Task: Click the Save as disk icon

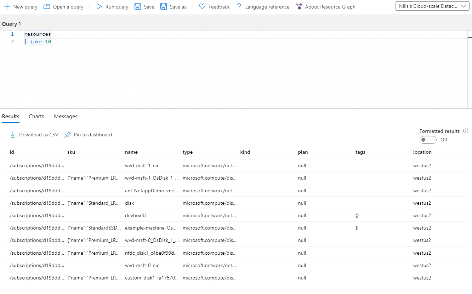Action: pos(164,7)
